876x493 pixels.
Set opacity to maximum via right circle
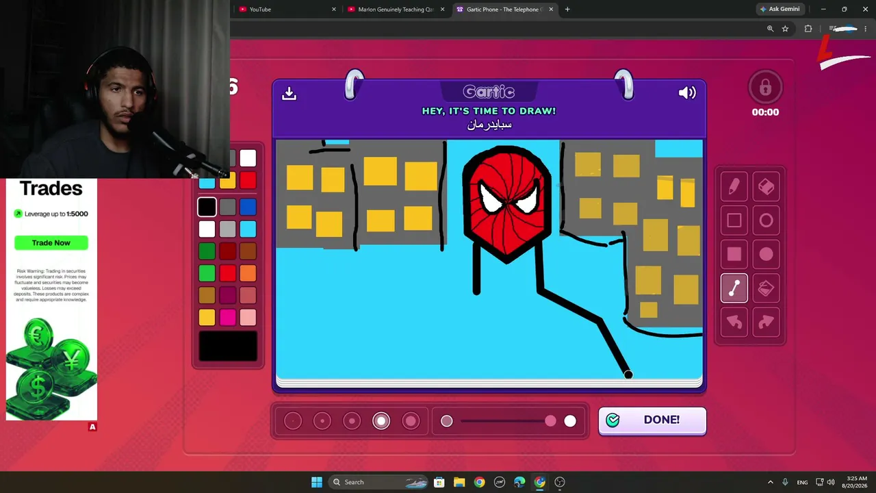(x=570, y=421)
